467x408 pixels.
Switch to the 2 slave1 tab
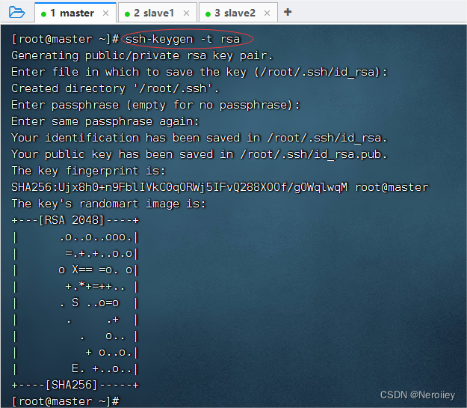158,13
